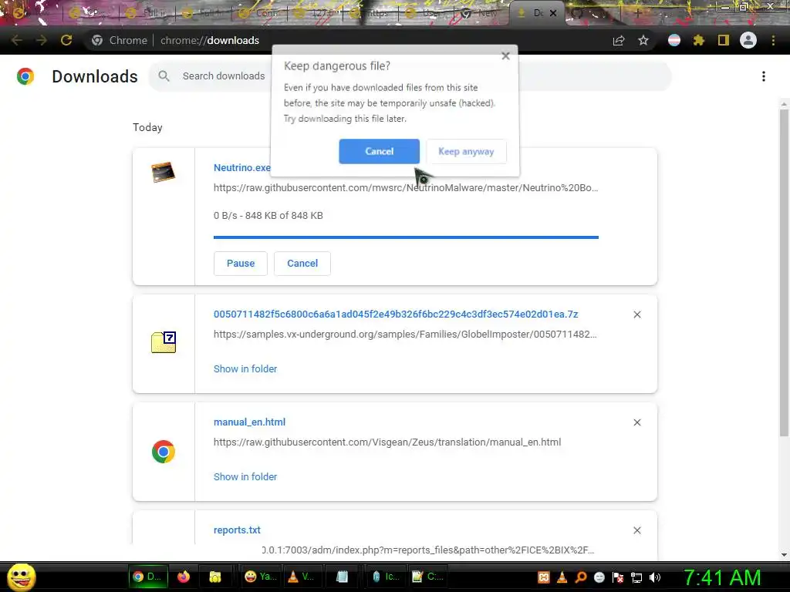Click the orange magnifier tray icon

point(581,577)
